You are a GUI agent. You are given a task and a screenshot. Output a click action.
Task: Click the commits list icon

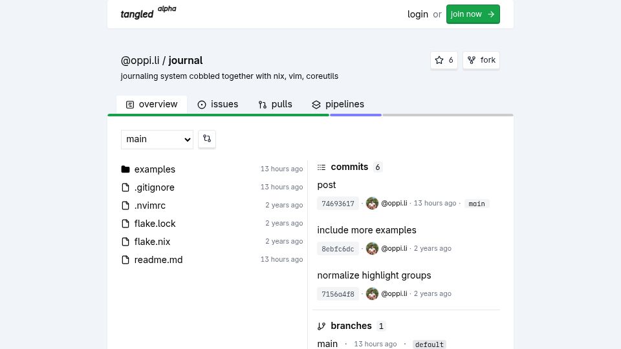pos(321,167)
